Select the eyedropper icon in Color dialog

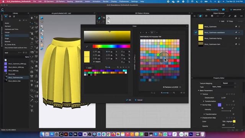(87, 47)
